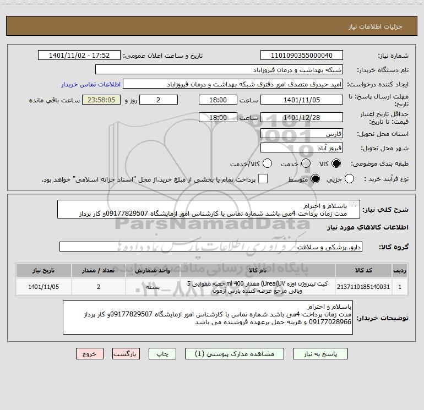Viewport: 424px width, 410px height.
Task: Click the province field فارس
Action: [x=302, y=133]
